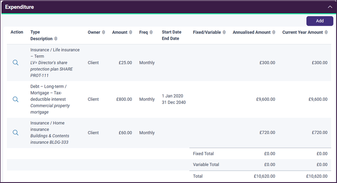Select the £800.00 mortgage amount cell

tap(124, 99)
